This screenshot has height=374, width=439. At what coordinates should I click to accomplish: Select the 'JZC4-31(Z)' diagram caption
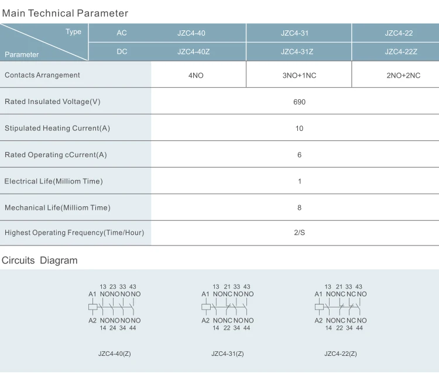(x=228, y=354)
